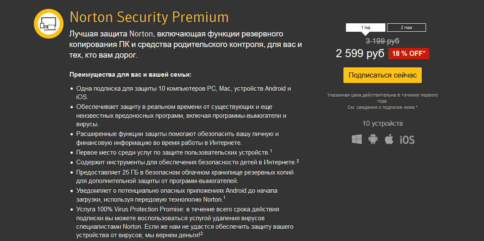
Task: Open the ‡ footnote after "детей в Интернете"
Action: click(298, 161)
